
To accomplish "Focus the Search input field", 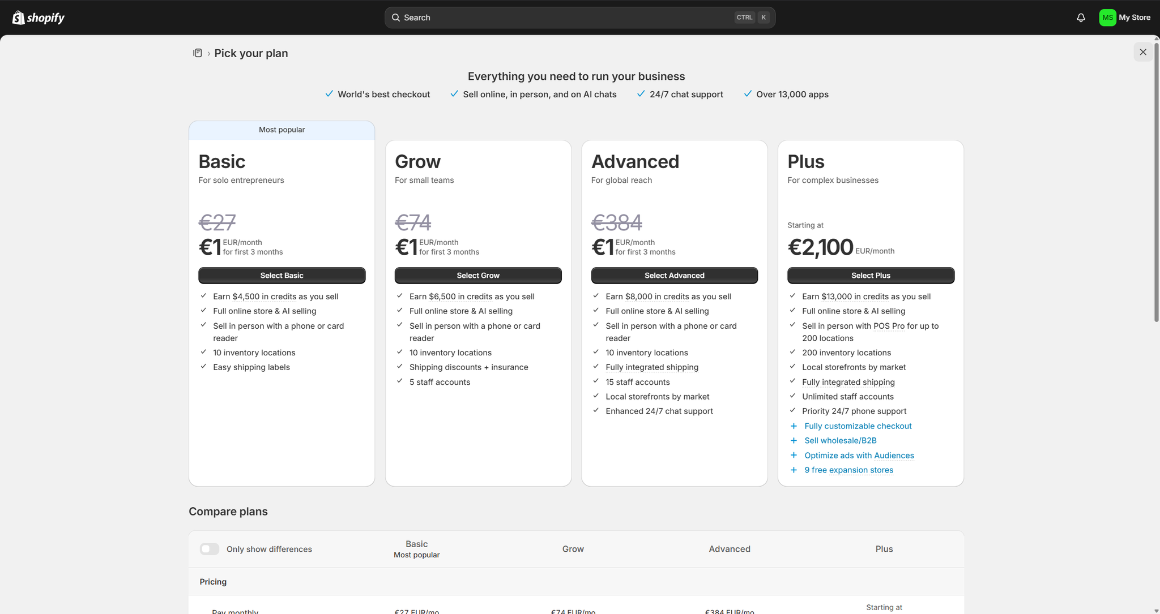I will pos(580,18).
